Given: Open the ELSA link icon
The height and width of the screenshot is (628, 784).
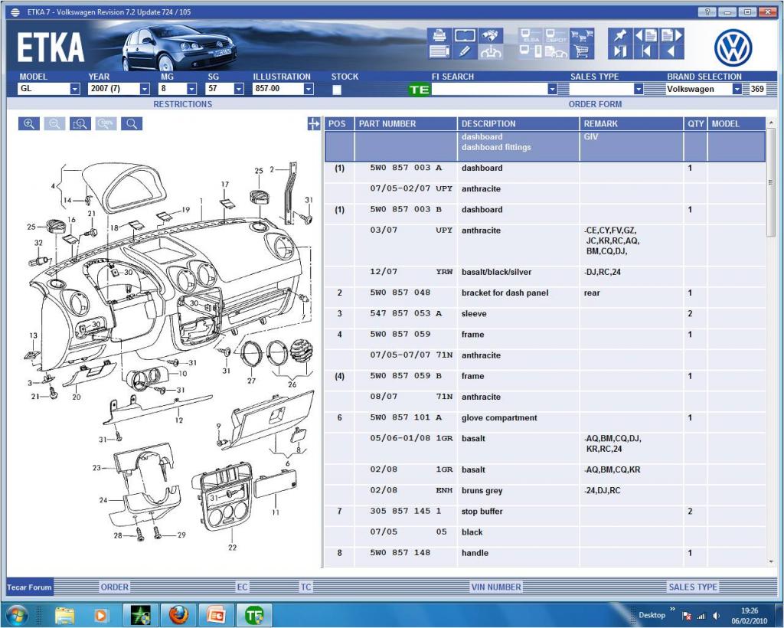Looking at the screenshot, I should point(531,35).
